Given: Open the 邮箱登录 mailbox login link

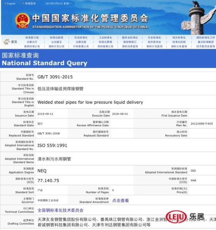Looking at the screenshot, I should [x=30, y=3].
